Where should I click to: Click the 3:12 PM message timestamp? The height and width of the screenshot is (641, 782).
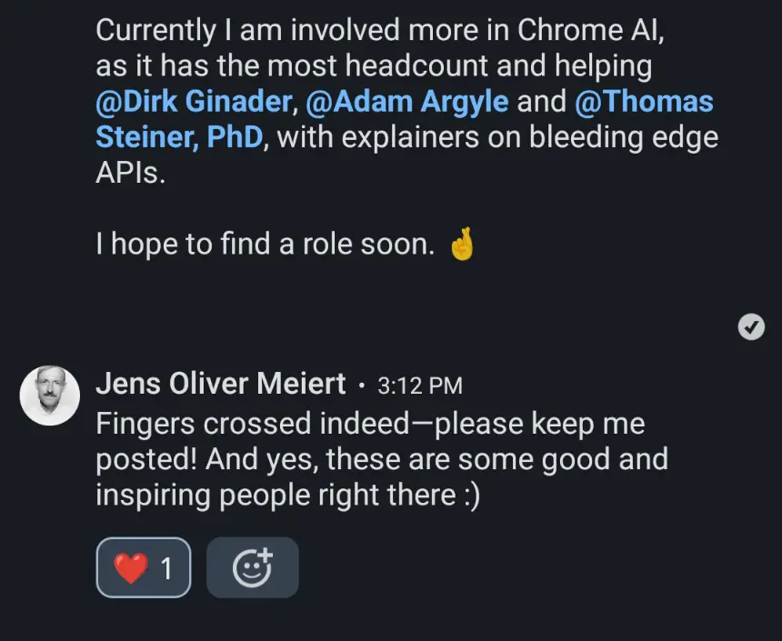point(420,386)
